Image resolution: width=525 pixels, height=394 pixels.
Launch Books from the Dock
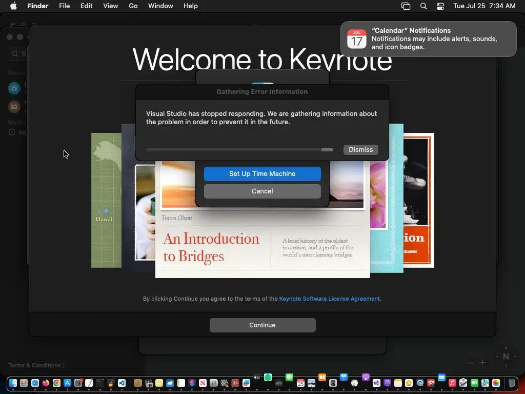coord(322,377)
